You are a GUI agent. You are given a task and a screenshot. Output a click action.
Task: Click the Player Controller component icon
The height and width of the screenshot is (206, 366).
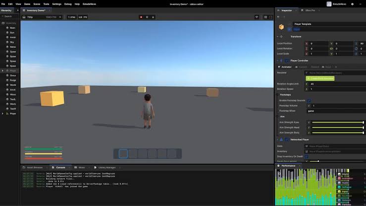pos(281,61)
